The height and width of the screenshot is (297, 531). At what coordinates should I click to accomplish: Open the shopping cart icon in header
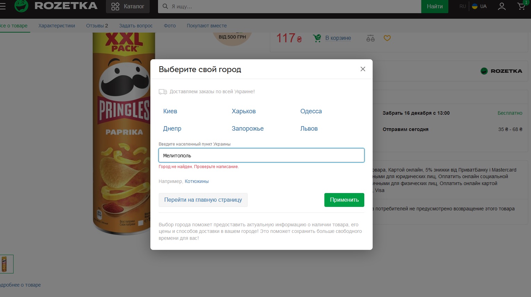click(522, 6)
